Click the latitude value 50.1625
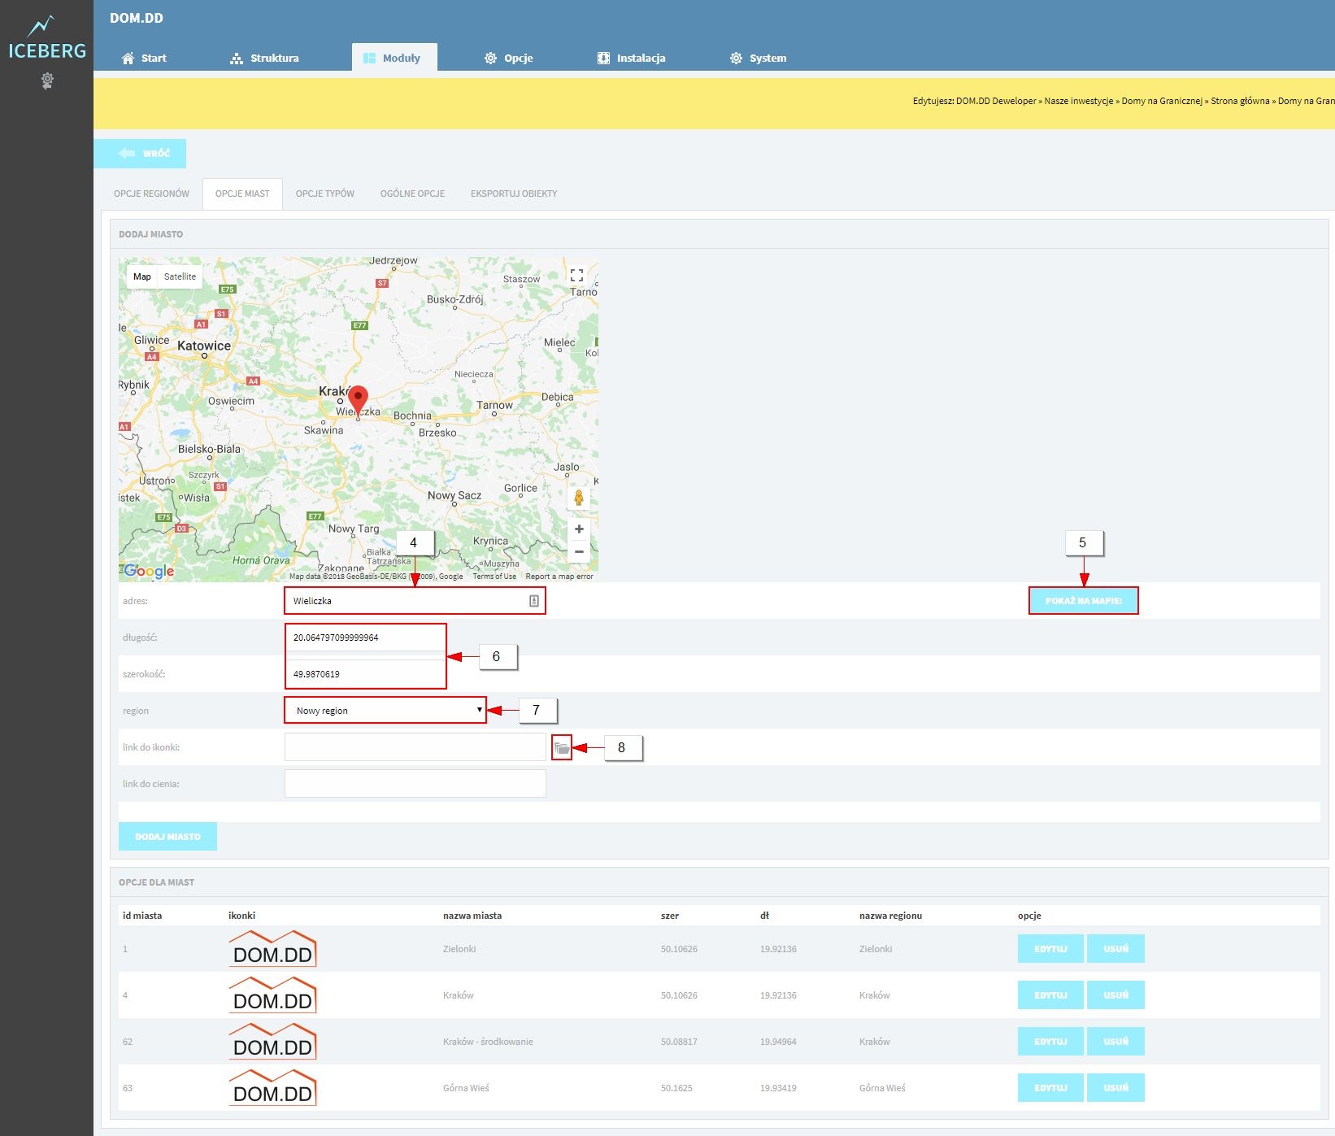The image size is (1335, 1136). pyautogui.click(x=676, y=1088)
